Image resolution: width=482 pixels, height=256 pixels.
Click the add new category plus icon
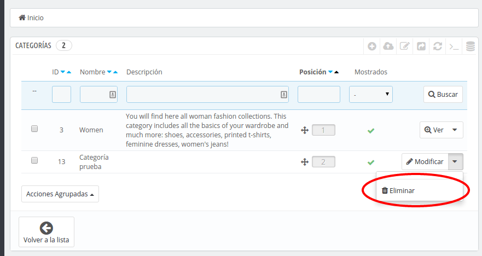372,46
